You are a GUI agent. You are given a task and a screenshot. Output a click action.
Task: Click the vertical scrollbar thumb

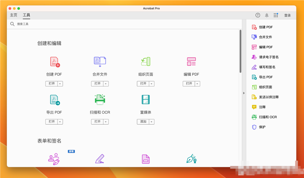pos(241,51)
